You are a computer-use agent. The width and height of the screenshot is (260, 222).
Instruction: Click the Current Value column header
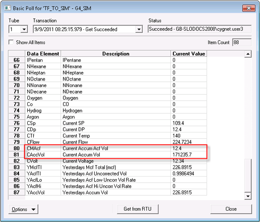[x=188, y=54]
